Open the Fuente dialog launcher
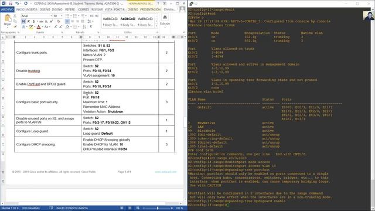 62,32
